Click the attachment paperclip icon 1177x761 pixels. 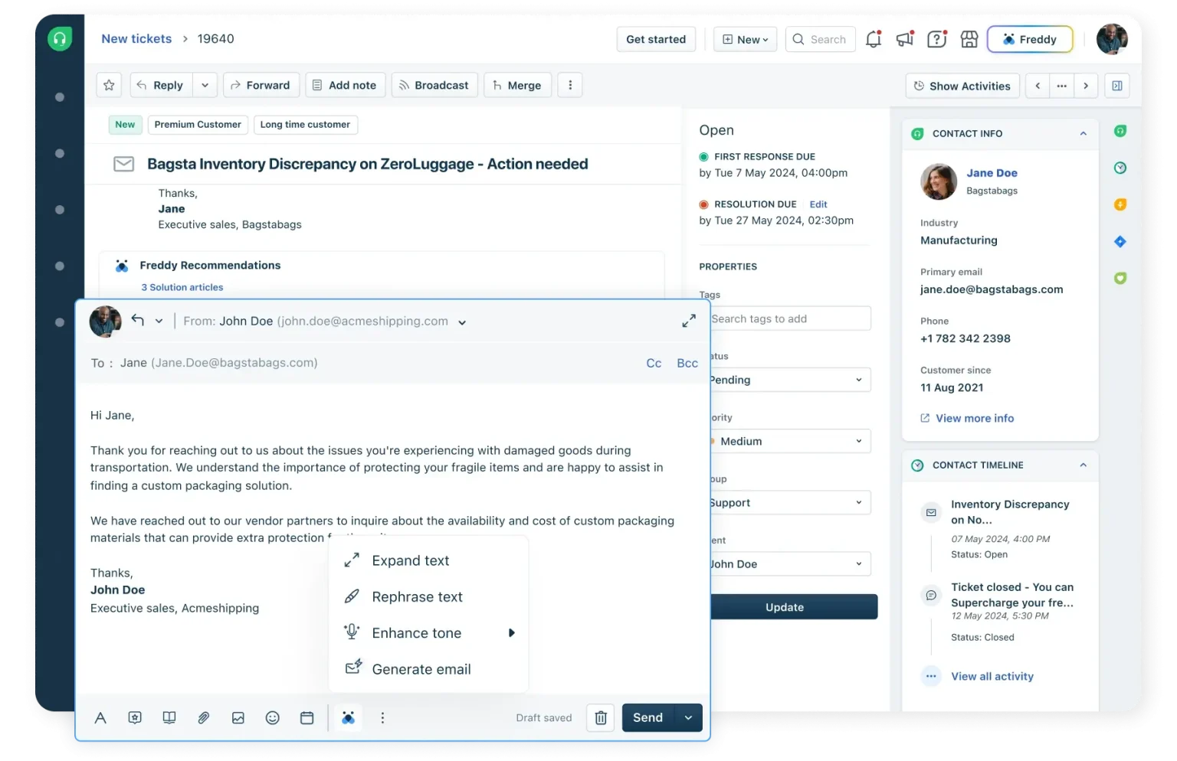(203, 717)
